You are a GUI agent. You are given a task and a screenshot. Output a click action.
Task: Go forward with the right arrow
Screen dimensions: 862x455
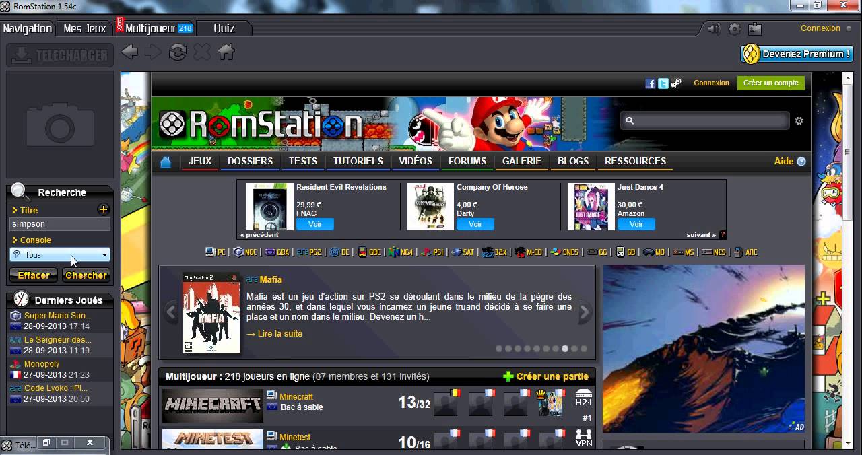[x=153, y=52]
